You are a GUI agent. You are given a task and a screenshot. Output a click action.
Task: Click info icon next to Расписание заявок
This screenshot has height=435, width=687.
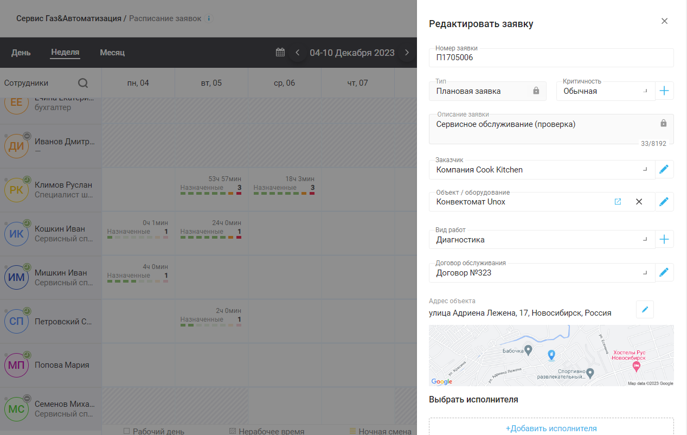pos(209,18)
